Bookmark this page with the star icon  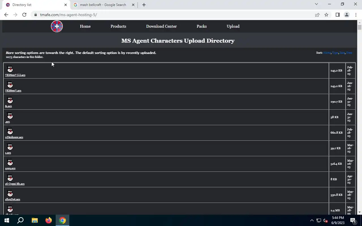[326, 15]
